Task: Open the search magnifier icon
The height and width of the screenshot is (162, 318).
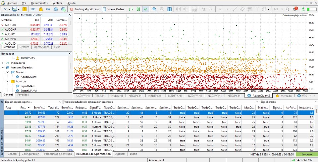Action: pyautogui.click(x=287, y=9)
